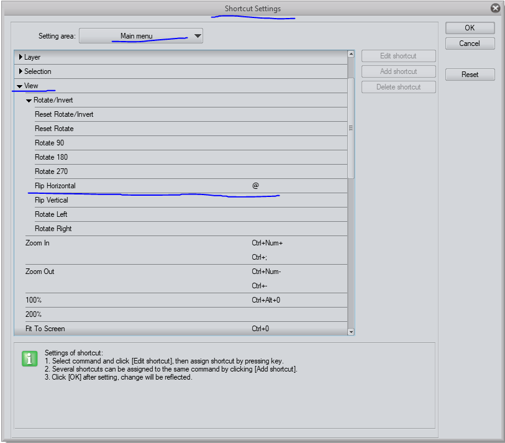The width and height of the screenshot is (505, 443).
Task: Pick the Zoom In command row
Action: 37,243
